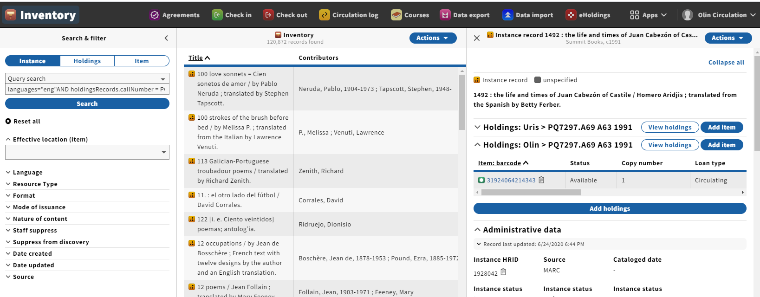Open the Check in app icon
The width and height of the screenshot is (760, 297).
tap(217, 15)
